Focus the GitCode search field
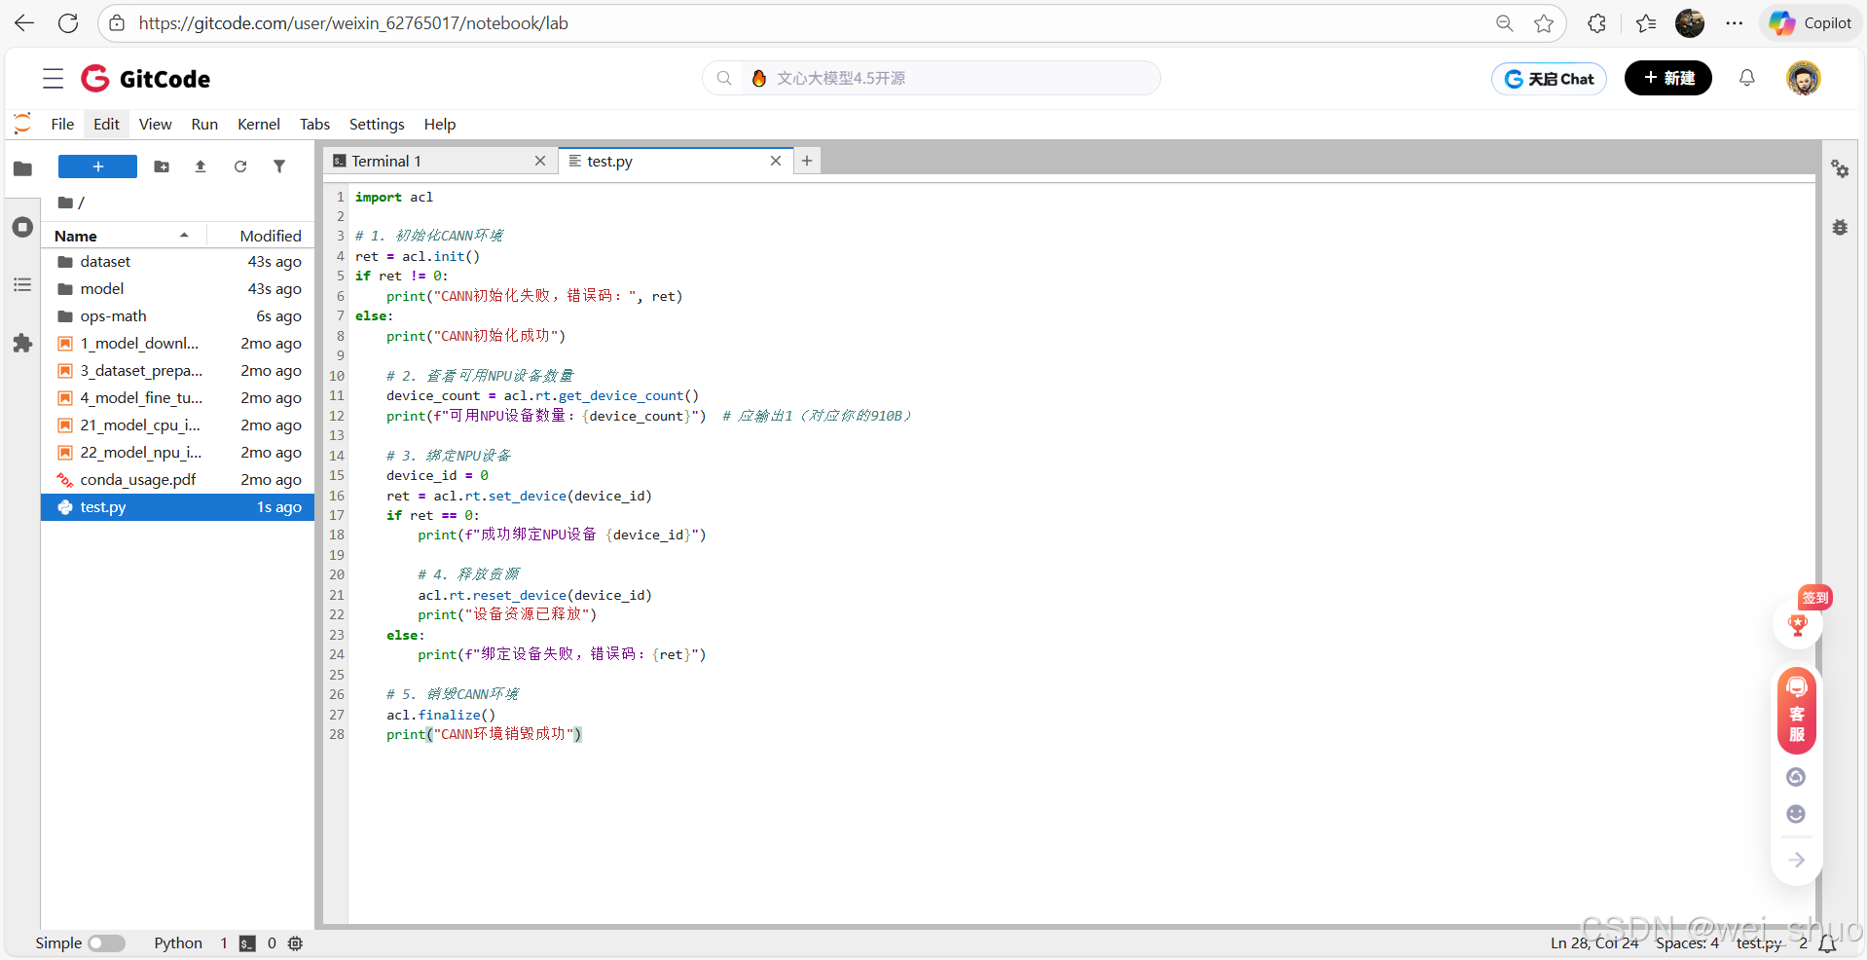 [932, 78]
